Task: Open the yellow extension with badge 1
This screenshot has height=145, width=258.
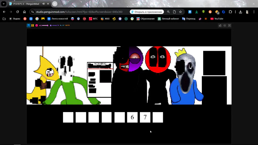Action: click(217, 12)
